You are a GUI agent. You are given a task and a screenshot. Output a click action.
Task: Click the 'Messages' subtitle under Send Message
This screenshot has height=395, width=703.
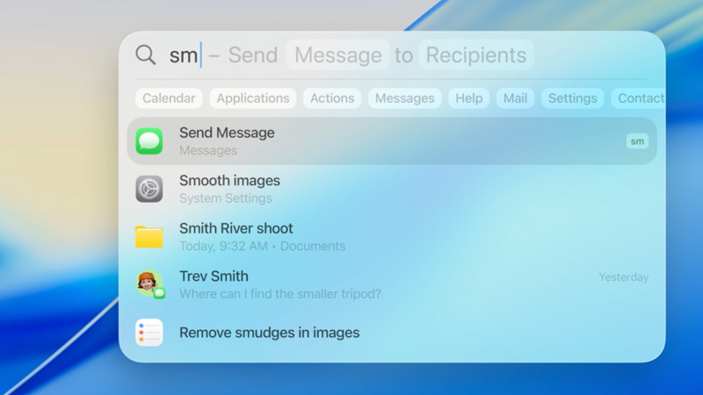pos(208,150)
